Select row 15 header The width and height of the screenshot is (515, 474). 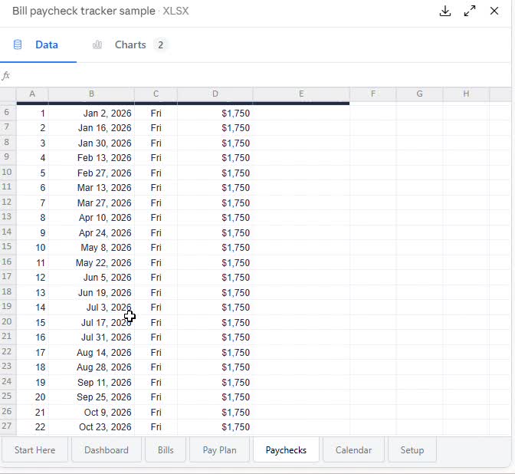[8, 247]
